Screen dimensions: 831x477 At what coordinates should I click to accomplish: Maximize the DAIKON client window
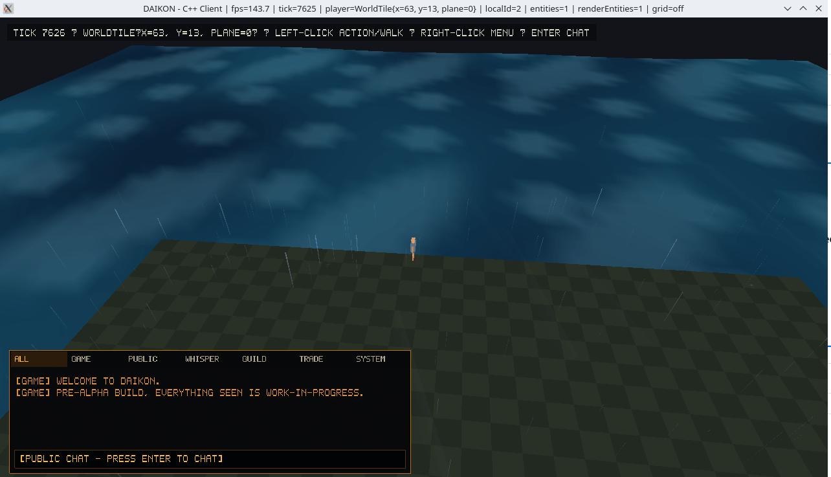(x=803, y=8)
